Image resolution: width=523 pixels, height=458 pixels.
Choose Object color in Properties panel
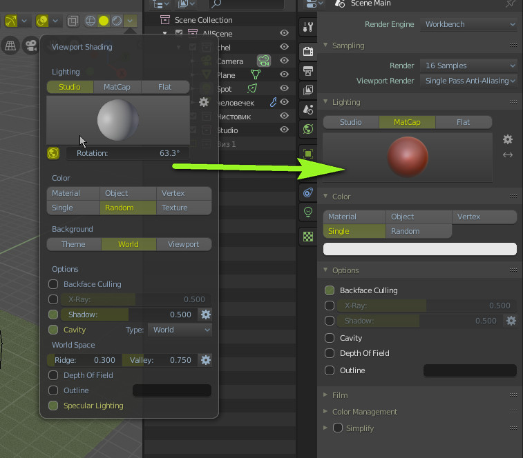419,217
